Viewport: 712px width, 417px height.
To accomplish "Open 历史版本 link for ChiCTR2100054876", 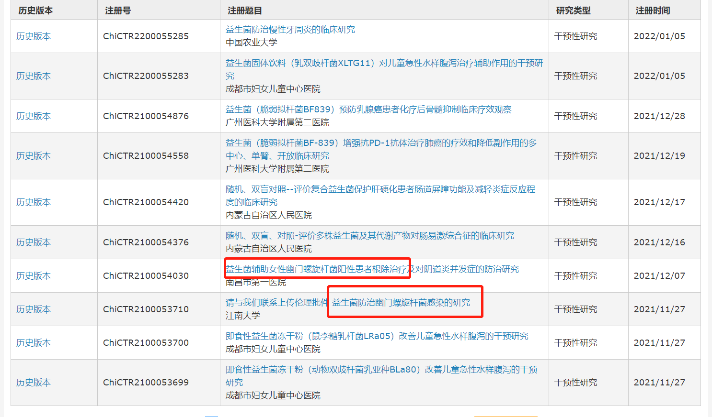I will click(x=34, y=116).
